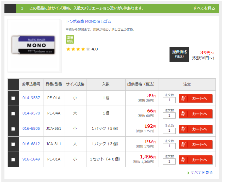View the MONO eraser product image
Image resolution: width=225 pixels, height=185 pixels.
pyautogui.click(x=34, y=45)
